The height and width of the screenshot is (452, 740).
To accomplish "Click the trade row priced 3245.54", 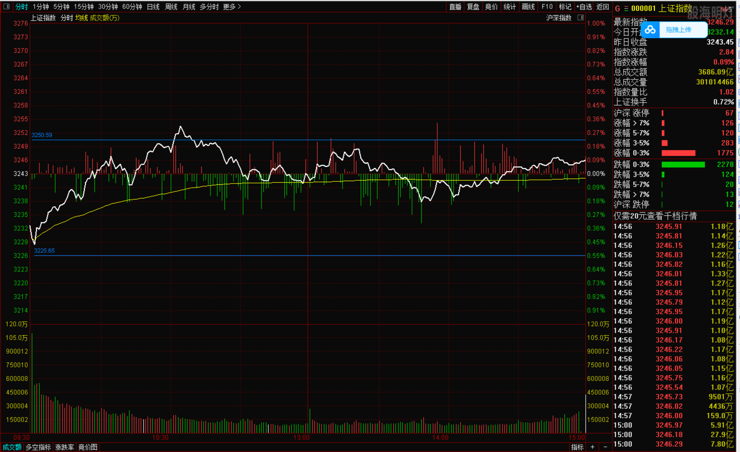I will (x=674, y=387).
